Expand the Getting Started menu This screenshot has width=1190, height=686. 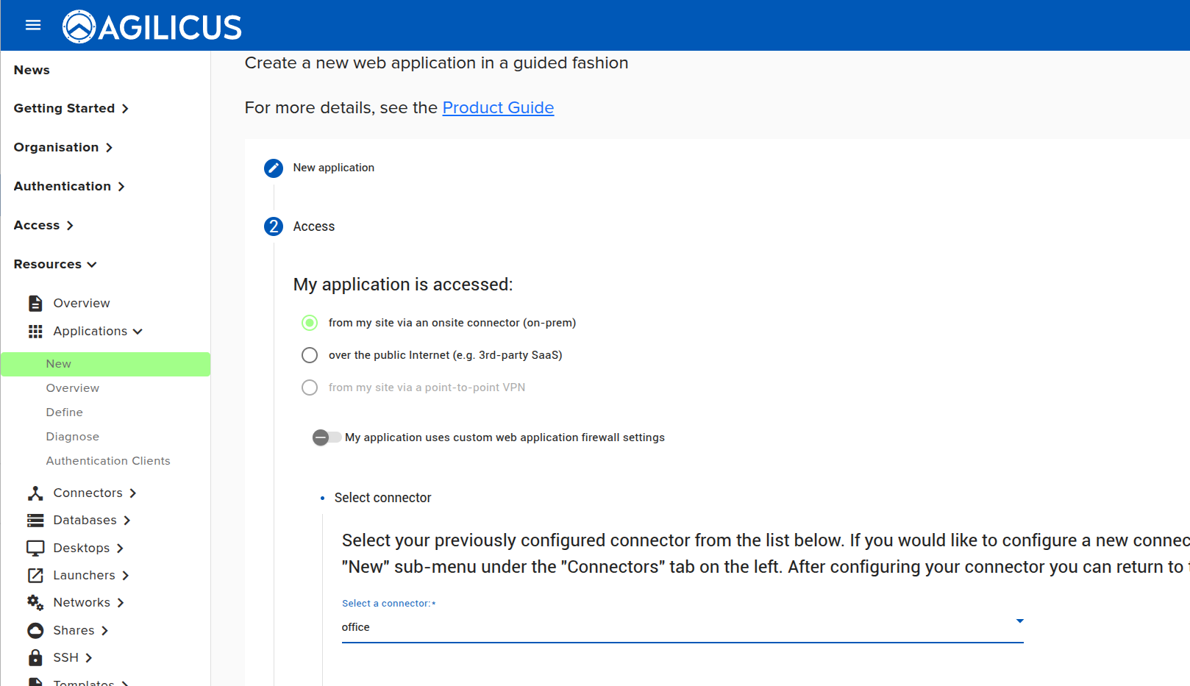[x=71, y=108]
